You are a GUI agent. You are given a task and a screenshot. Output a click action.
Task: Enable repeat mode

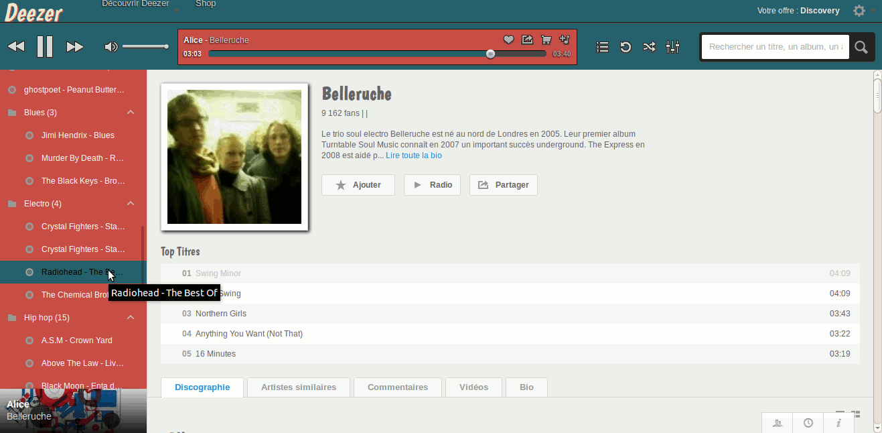coord(625,46)
